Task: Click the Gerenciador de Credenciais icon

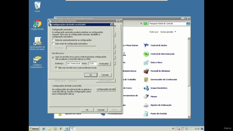Action: (146, 80)
